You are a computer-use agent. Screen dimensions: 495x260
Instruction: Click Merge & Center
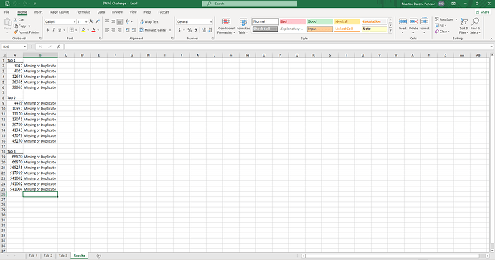153,30
